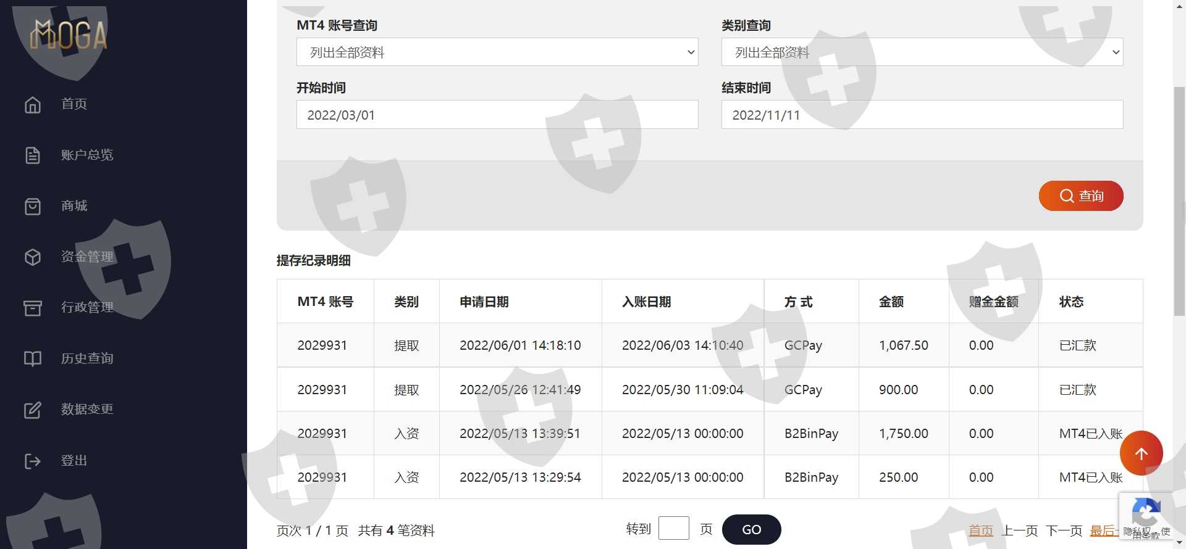Click the orange 查询 search button
The image size is (1186, 549).
tap(1080, 196)
